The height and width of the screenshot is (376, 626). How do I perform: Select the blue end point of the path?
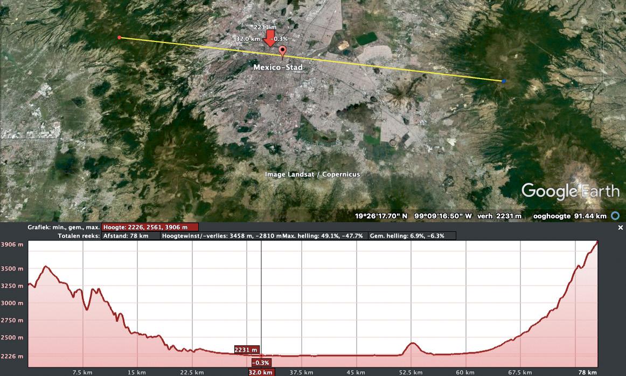(504, 81)
